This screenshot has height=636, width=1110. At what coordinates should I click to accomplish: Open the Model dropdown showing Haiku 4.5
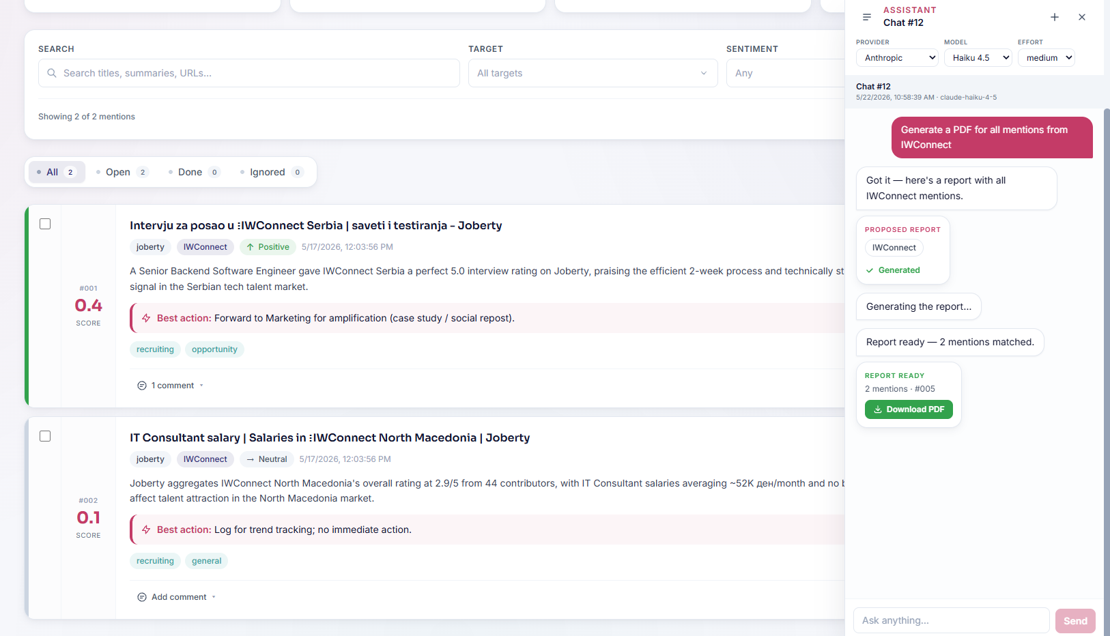pos(978,58)
